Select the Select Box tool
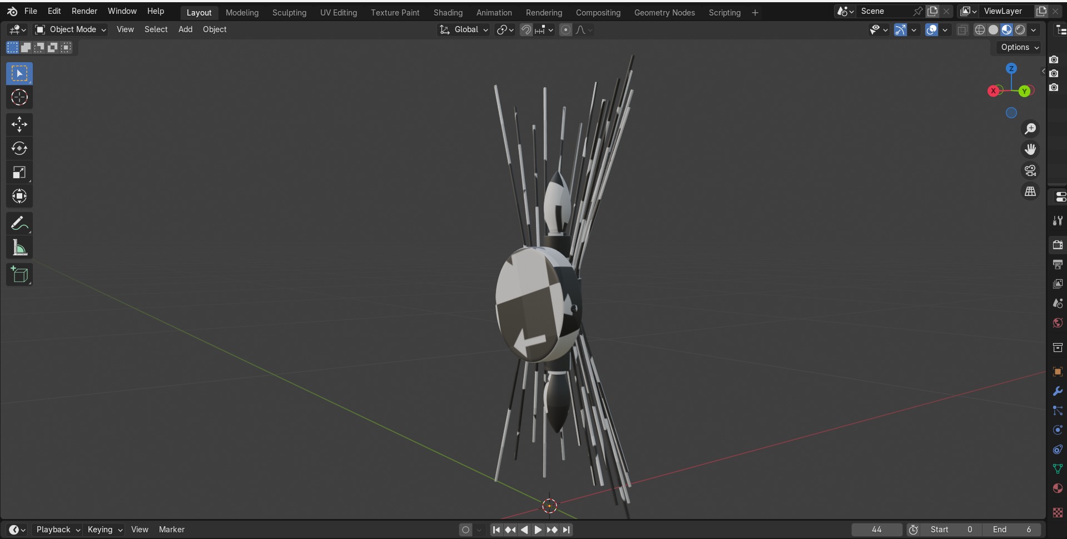The width and height of the screenshot is (1067, 539). pyautogui.click(x=19, y=74)
